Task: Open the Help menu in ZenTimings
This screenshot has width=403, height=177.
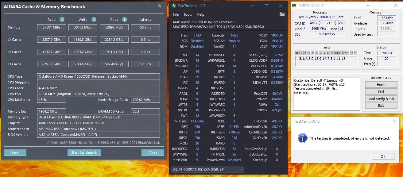Action: click(x=200, y=14)
